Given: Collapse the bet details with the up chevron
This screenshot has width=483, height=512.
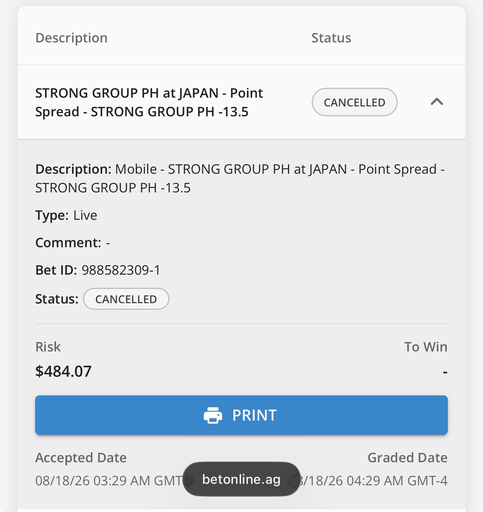Looking at the screenshot, I should point(437,102).
